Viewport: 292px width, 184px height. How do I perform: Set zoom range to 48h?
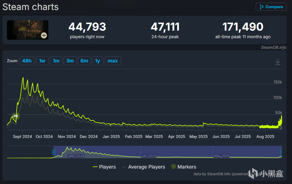[x=27, y=61]
